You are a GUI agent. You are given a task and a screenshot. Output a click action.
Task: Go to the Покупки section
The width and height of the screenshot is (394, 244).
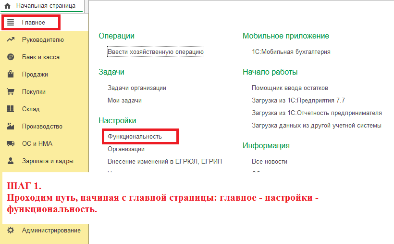click(x=45, y=91)
